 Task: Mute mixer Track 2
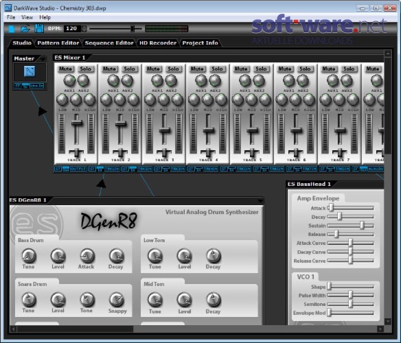(109, 69)
